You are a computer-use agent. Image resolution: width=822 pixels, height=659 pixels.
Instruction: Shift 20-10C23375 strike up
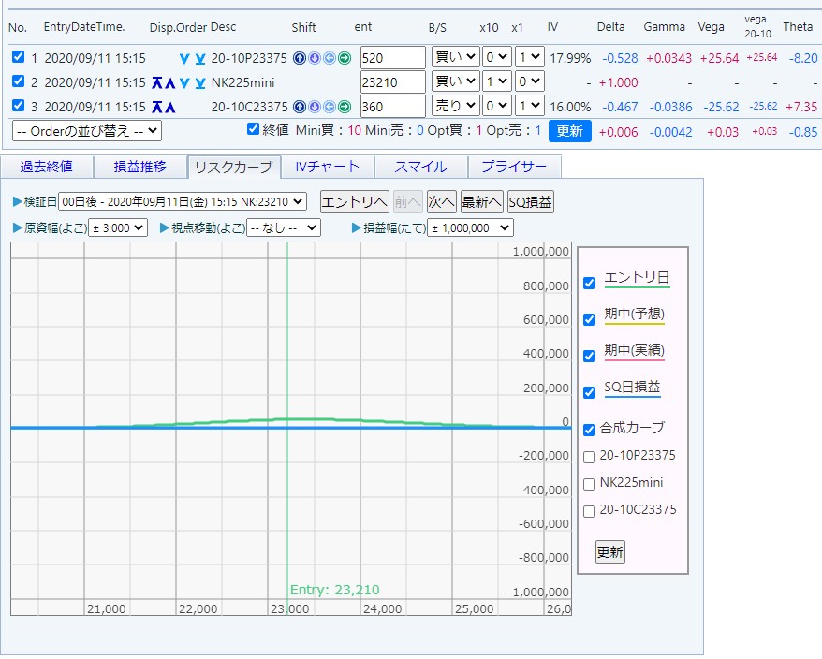point(299,107)
